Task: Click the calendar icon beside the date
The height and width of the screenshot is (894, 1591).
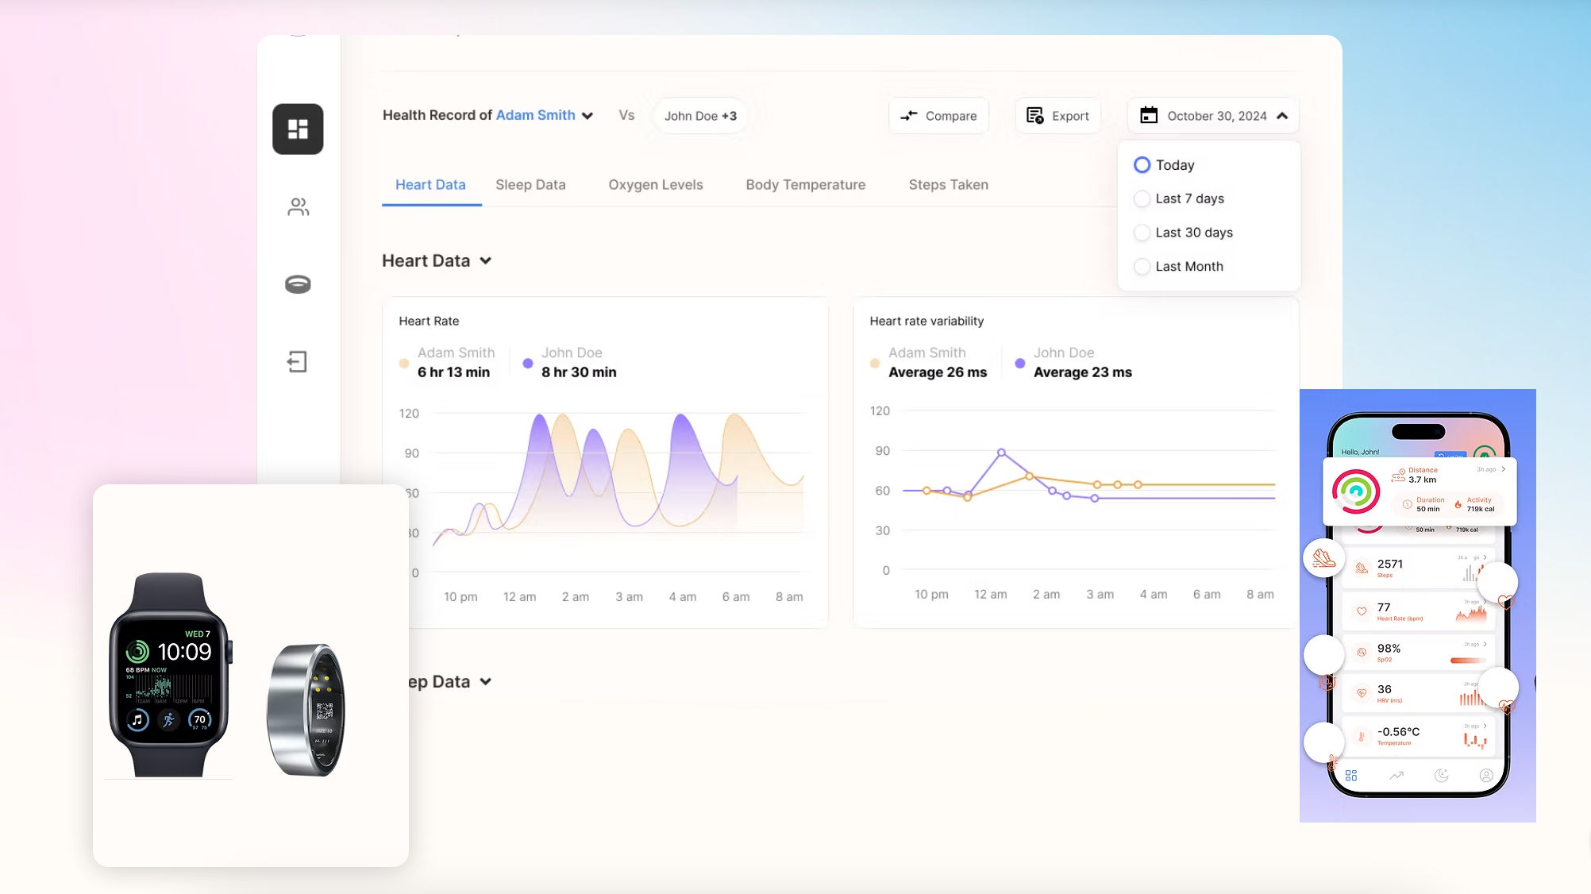Action: [x=1149, y=116]
